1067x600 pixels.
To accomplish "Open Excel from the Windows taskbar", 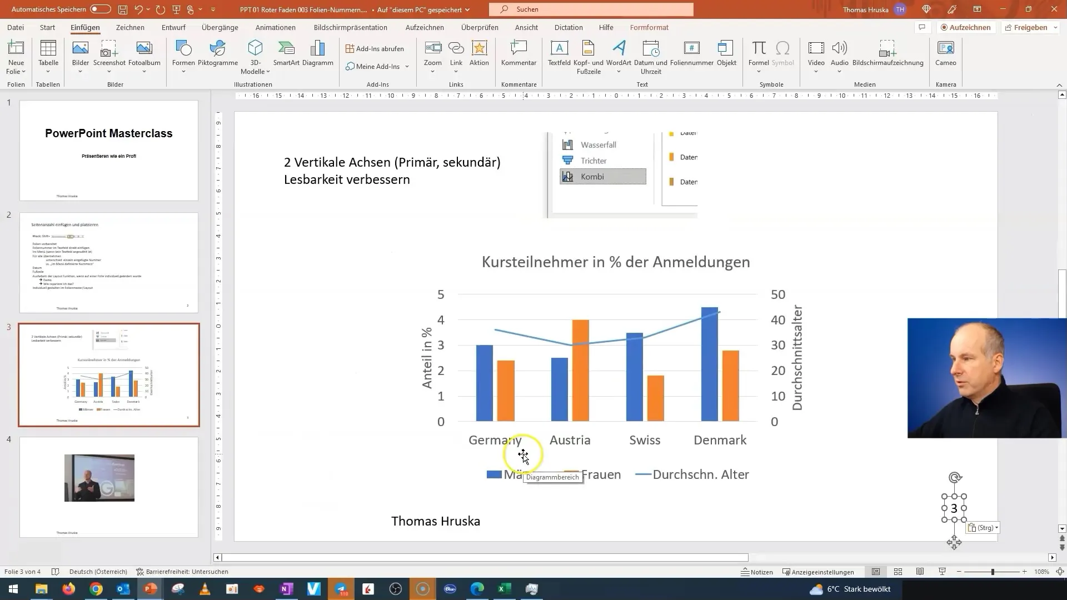I will [504, 589].
